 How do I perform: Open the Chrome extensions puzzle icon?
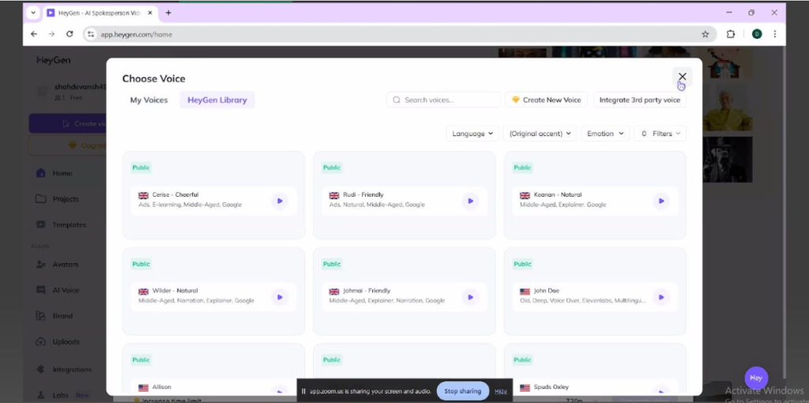coord(730,34)
